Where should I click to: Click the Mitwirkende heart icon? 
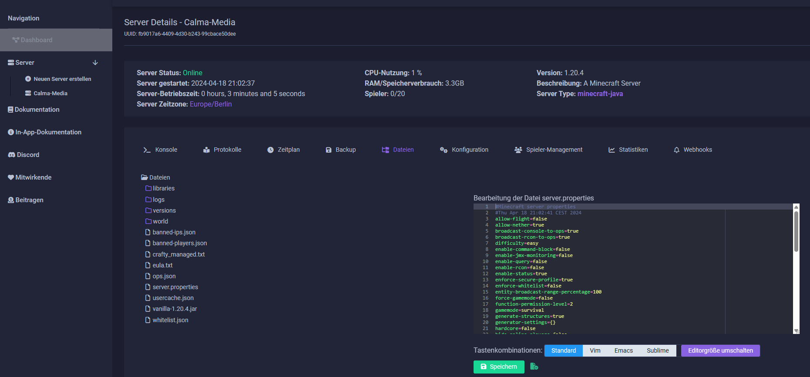[11, 177]
